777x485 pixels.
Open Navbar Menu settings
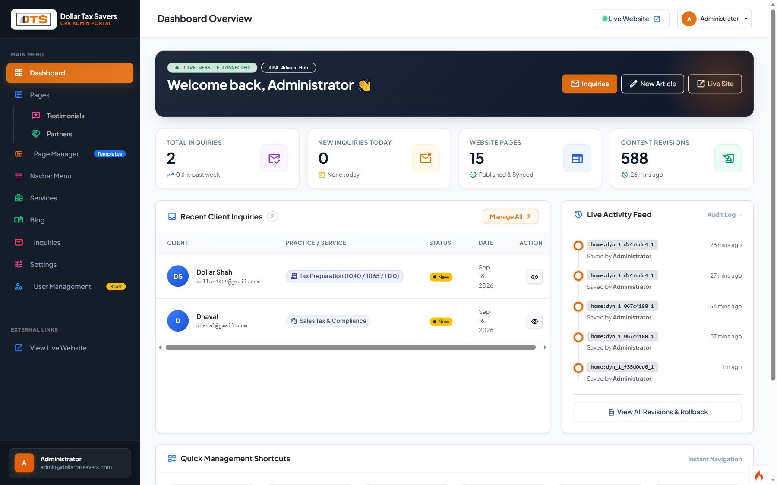[x=70, y=176]
